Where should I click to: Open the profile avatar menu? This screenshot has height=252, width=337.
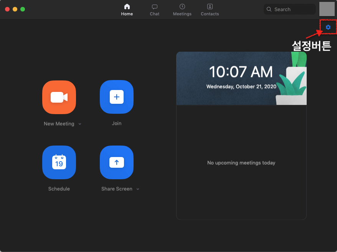pos(327,9)
